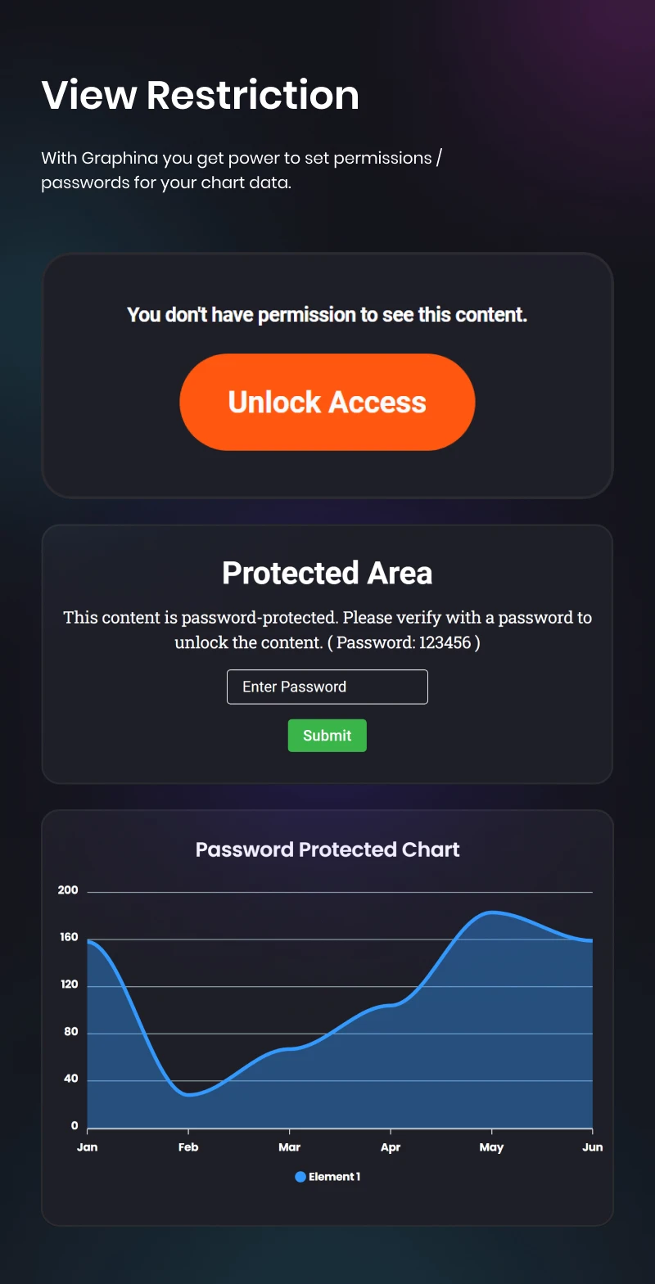Click the chart peak point at May
The width and height of the screenshot is (655, 1284).
491,912
